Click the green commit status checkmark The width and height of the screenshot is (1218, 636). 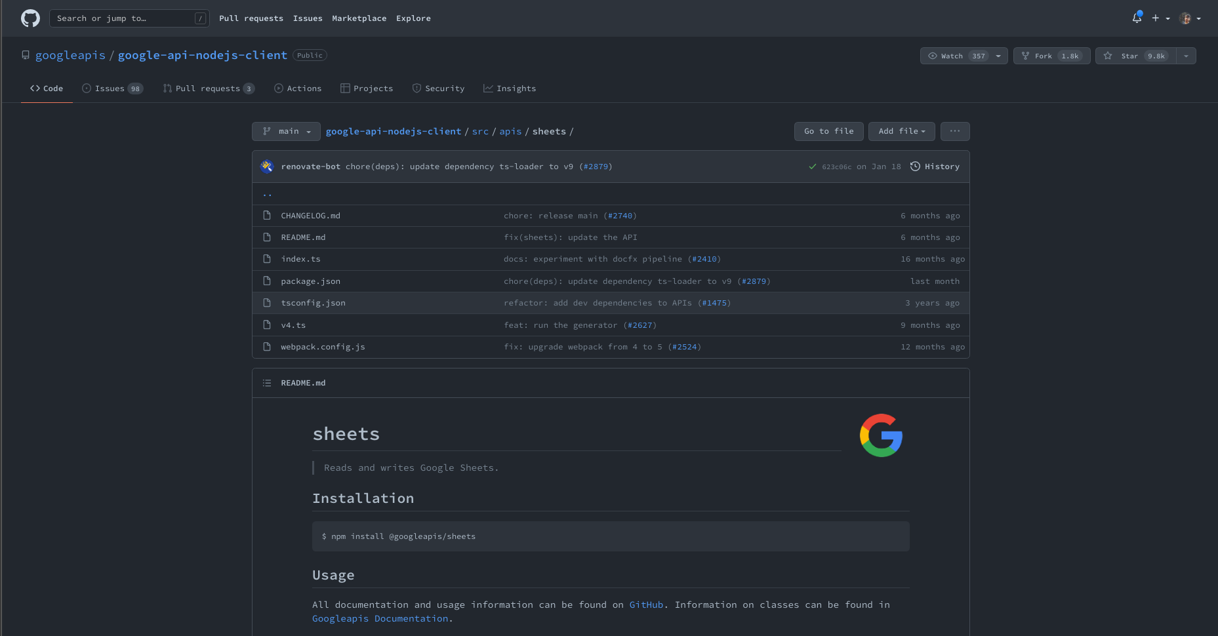812,167
